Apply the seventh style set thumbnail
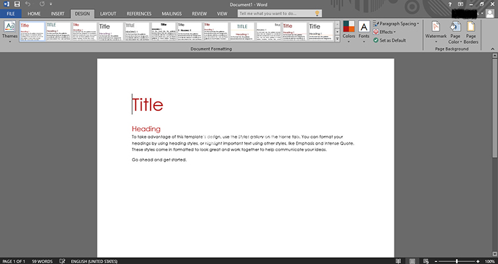Image resolution: width=498 pixels, height=264 pixels. tap(190, 31)
